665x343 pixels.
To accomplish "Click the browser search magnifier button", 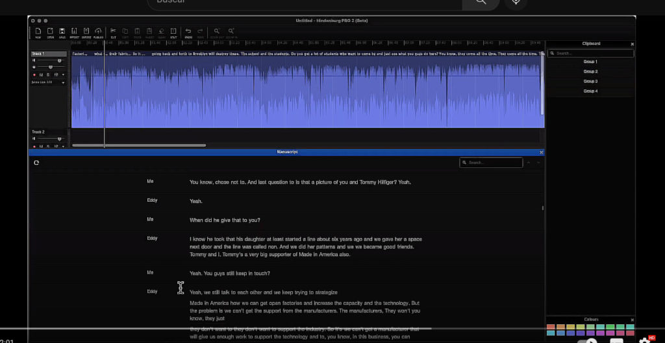I will click(x=481, y=2).
